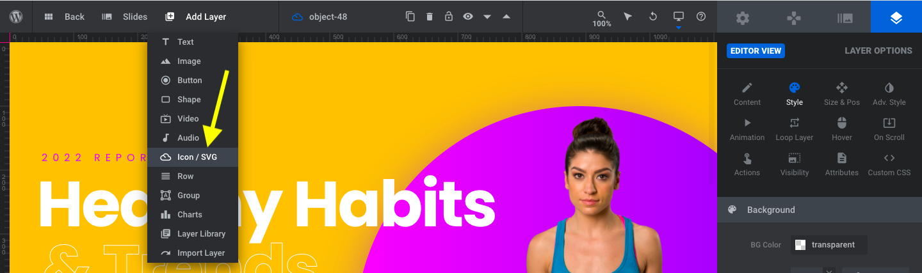Screen dimensions: 922x273
Task: Open the Layer Library
Action: (192, 233)
